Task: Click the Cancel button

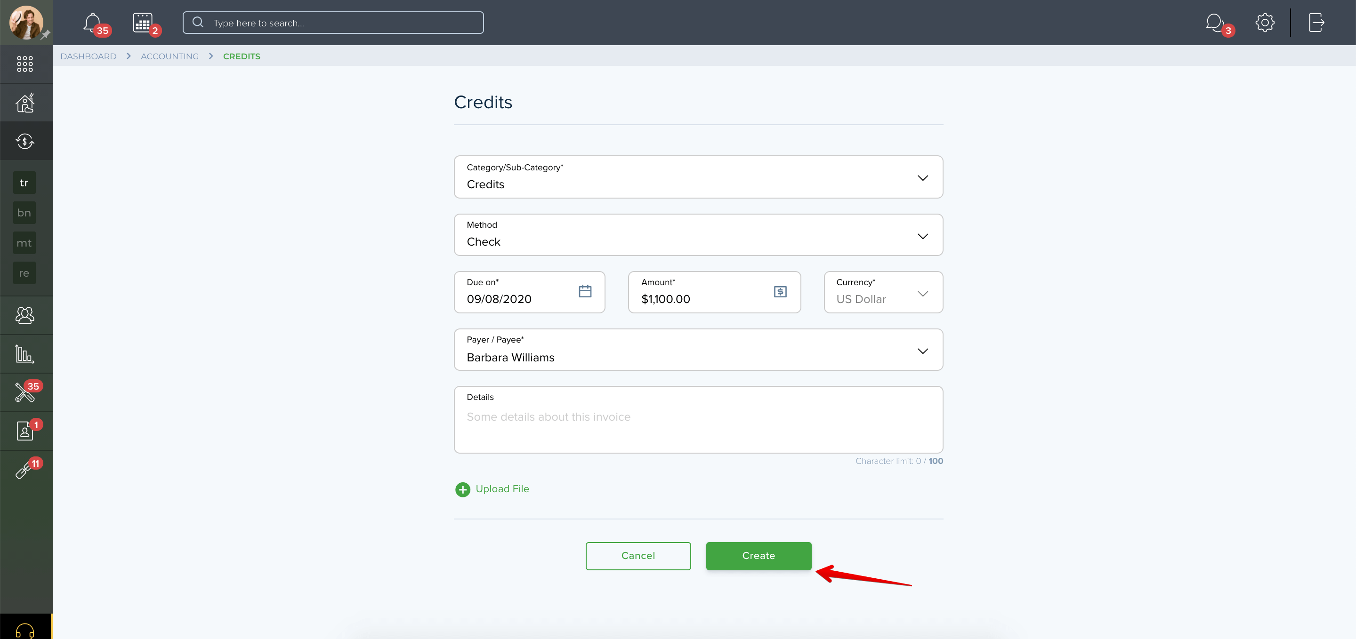Action: click(638, 556)
